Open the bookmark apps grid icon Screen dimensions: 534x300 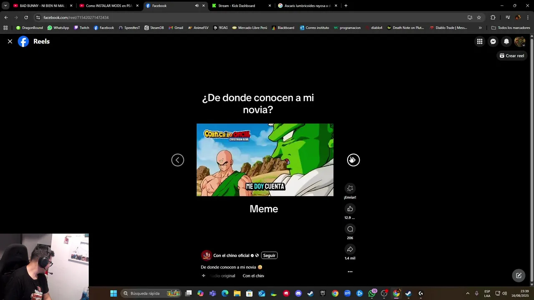5,28
